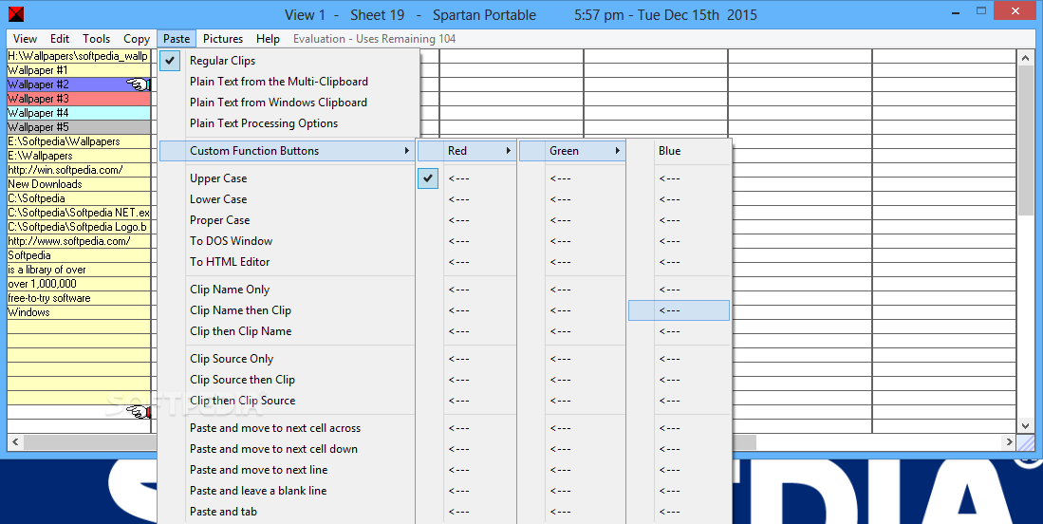Select Clip then Clip Source
The image size is (1043, 524).
tap(242, 401)
